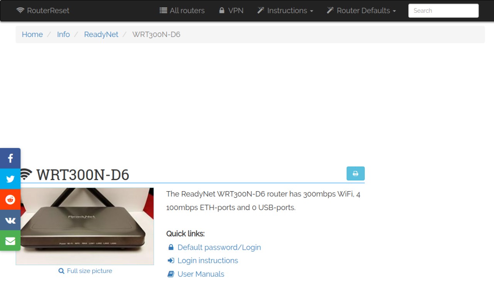
Task: Focus the Search input field
Action: click(443, 10)
